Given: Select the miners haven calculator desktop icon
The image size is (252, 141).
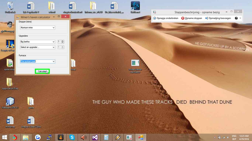Looking at the screenshot, I should 135,66.
